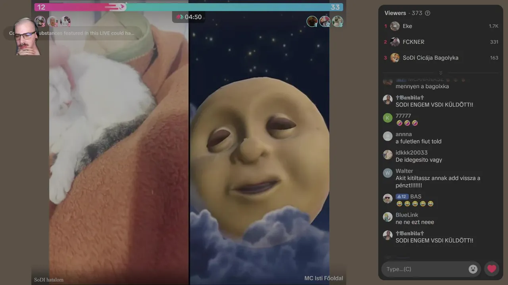Open FCKNER's avatar in top viewers

(395, 42)
